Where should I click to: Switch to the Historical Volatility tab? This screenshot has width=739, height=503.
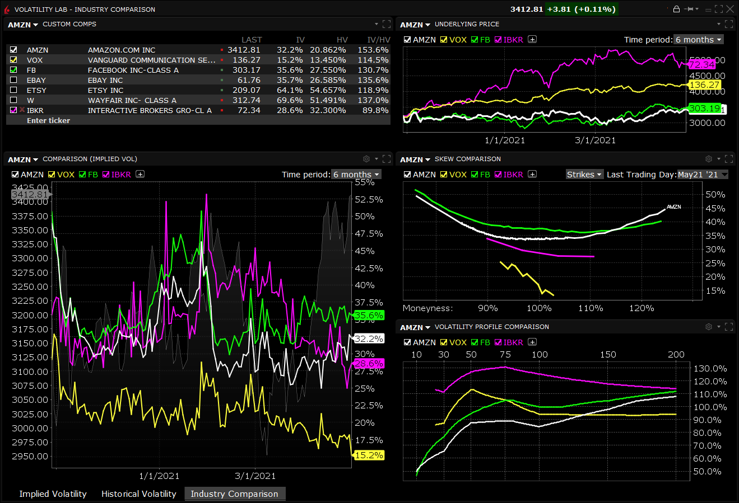[138, 494]
